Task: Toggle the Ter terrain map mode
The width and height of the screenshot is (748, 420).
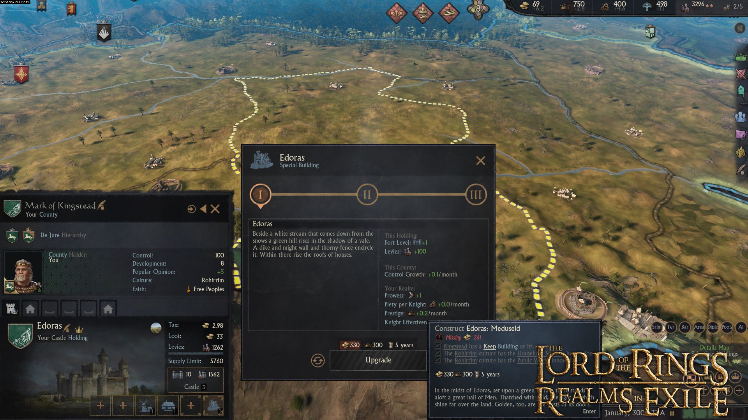Action: click(670, 327)
